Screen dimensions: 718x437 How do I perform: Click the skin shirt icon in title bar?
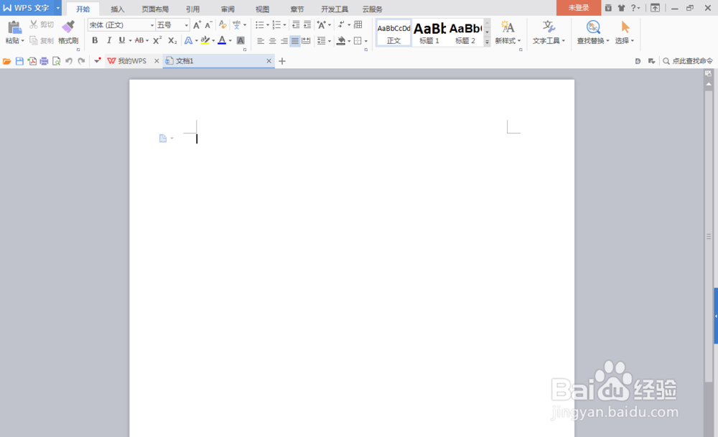click(x=621, y=8)
